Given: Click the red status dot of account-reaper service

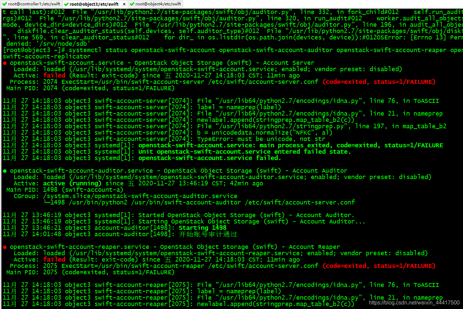Looking at the screenshot, I should click(5, 247).
